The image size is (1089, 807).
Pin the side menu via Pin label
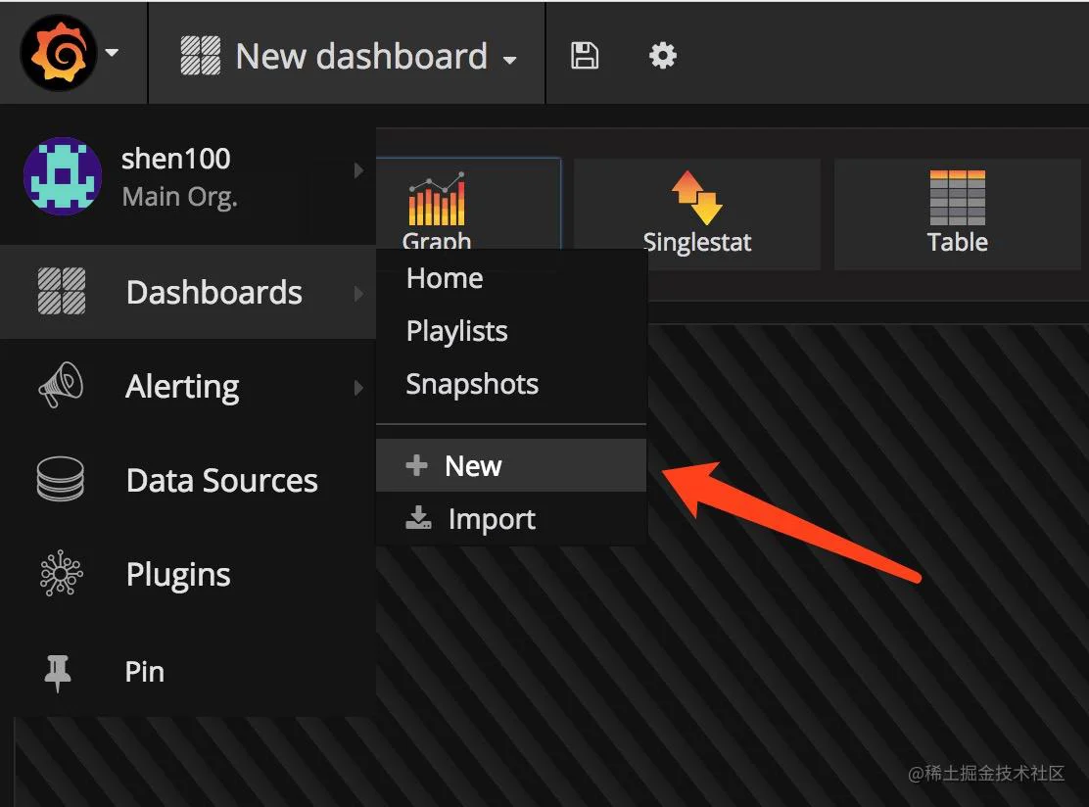click(145, 672)
